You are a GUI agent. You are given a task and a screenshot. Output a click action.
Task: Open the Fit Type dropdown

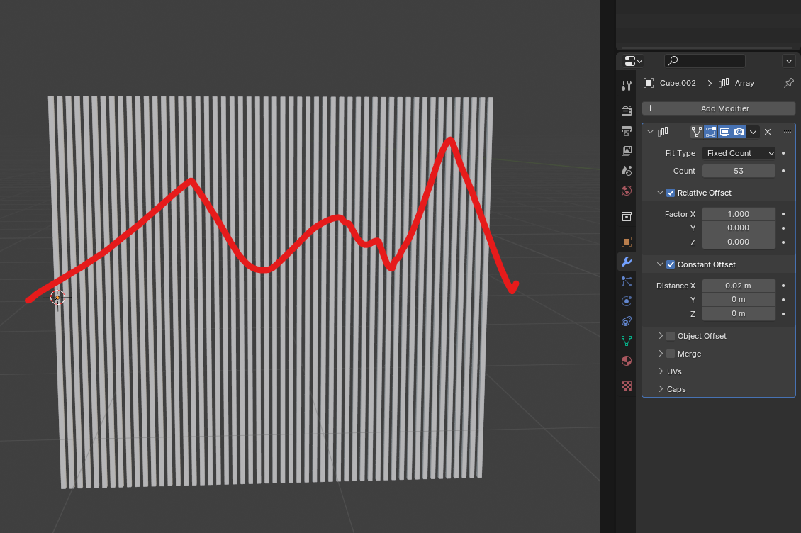(739, 153)
